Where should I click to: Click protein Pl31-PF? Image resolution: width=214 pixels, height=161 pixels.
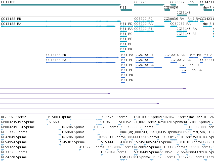click(x=123, y=72)
